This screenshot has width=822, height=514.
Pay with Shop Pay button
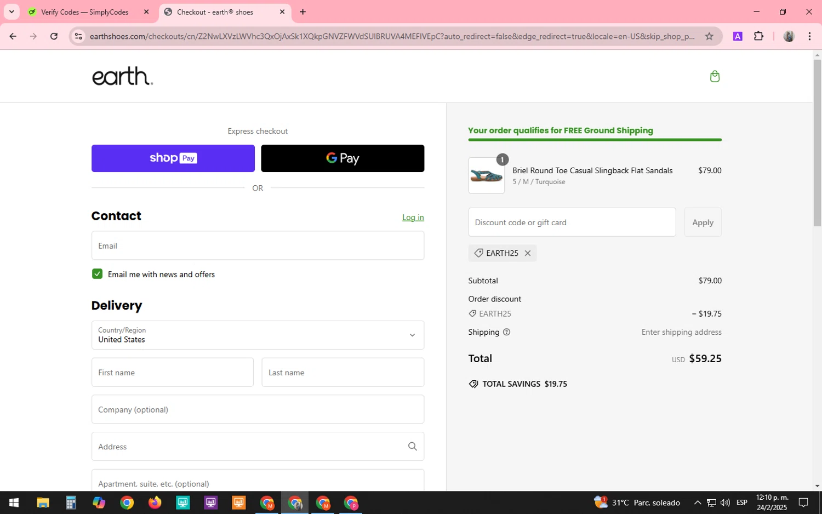tap(173, 158)
